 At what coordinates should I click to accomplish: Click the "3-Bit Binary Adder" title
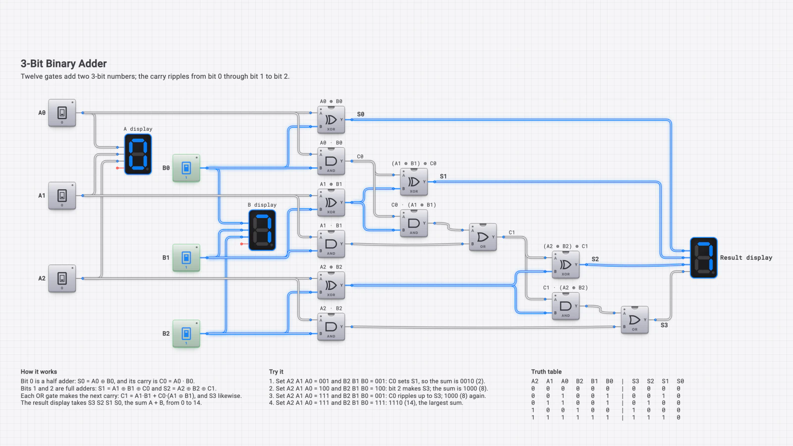(64, 63)
